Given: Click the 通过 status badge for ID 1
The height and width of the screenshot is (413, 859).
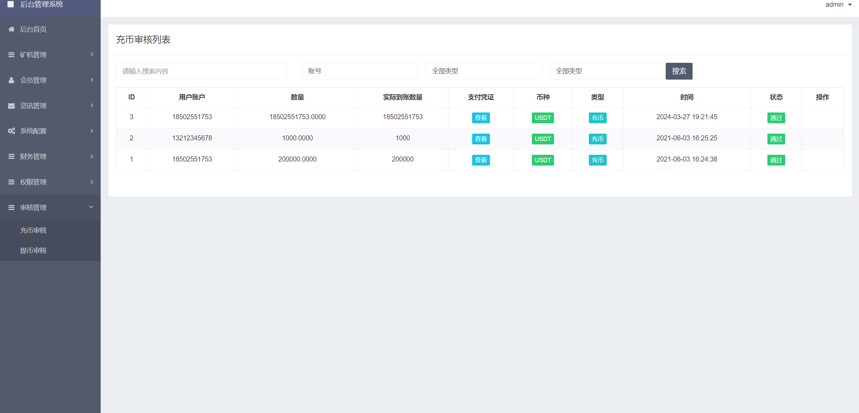Looking at the screenshot, I should pos(776,160).
